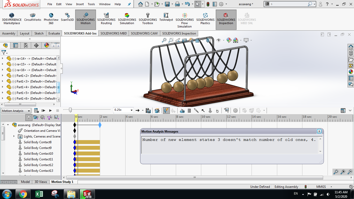Expand the ra<14> component in the tree

coord(3,58)
